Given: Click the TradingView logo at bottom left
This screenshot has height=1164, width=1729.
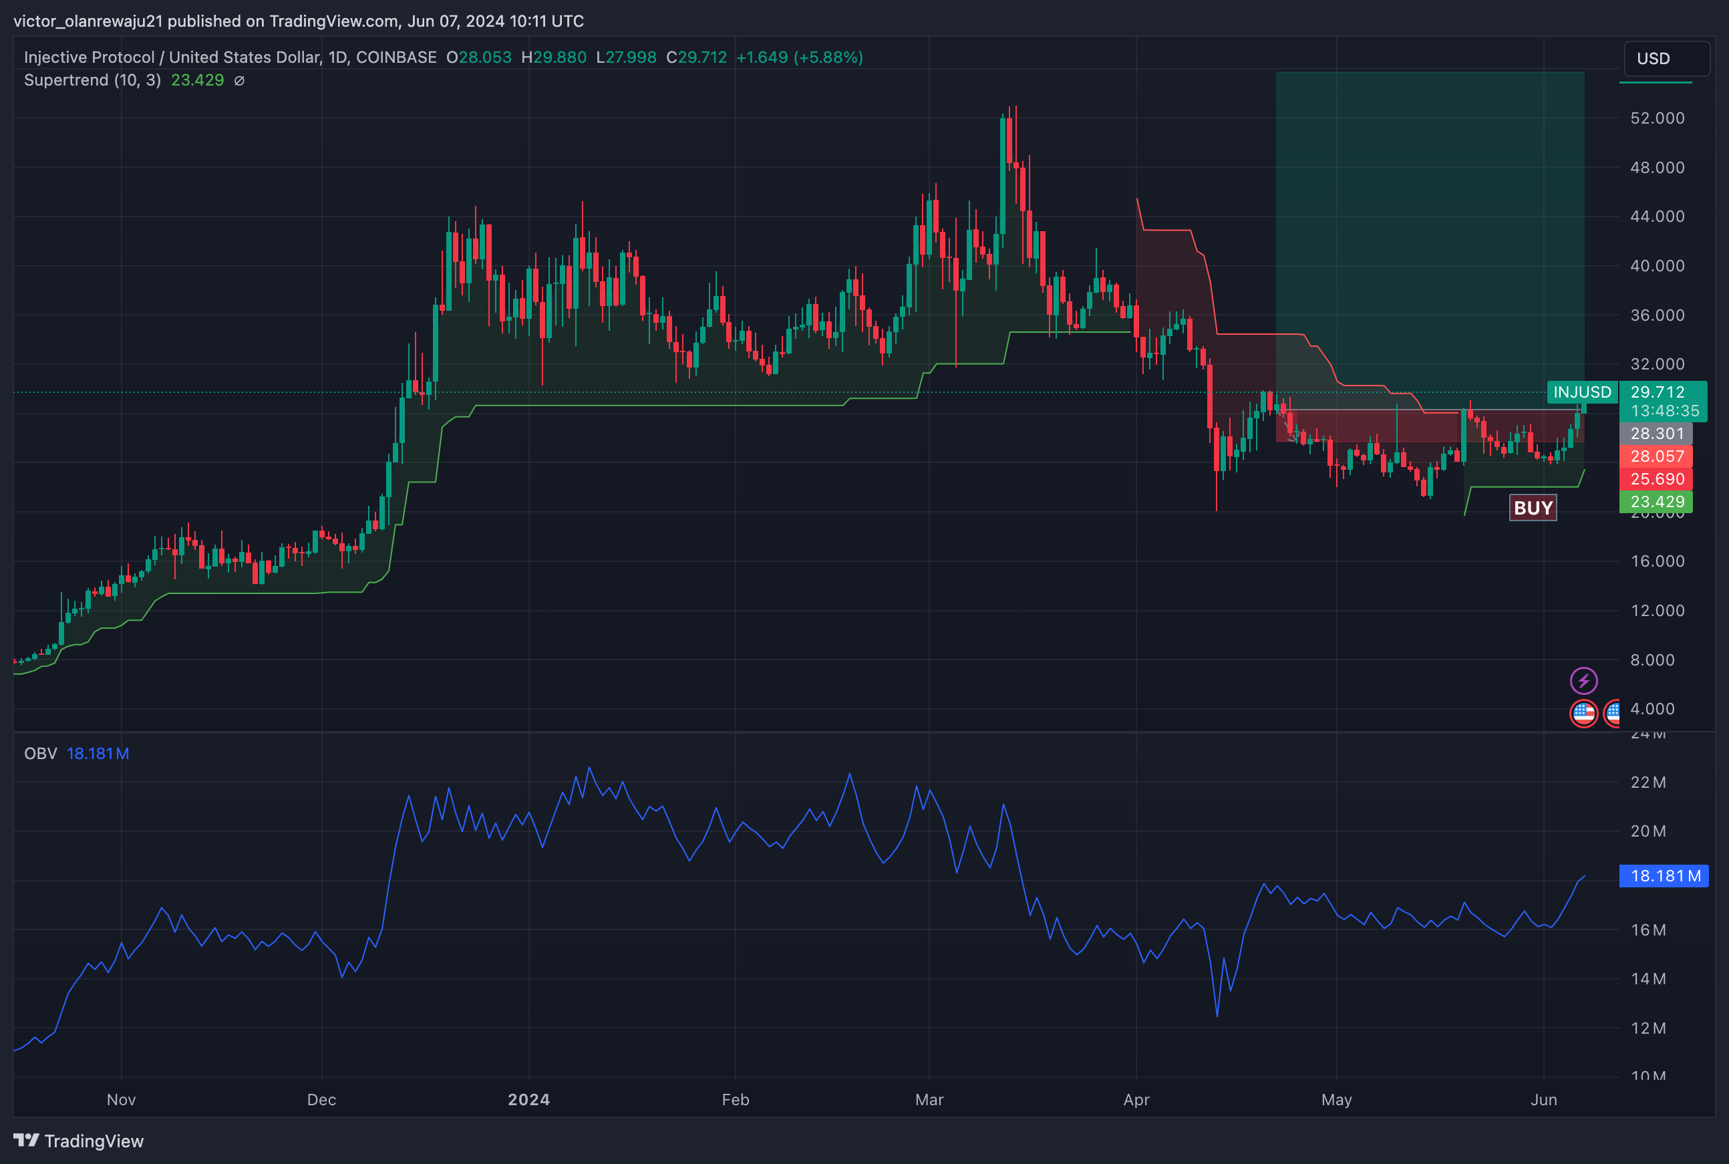Looking at the screenshot, I should (x=79, y=1141).
